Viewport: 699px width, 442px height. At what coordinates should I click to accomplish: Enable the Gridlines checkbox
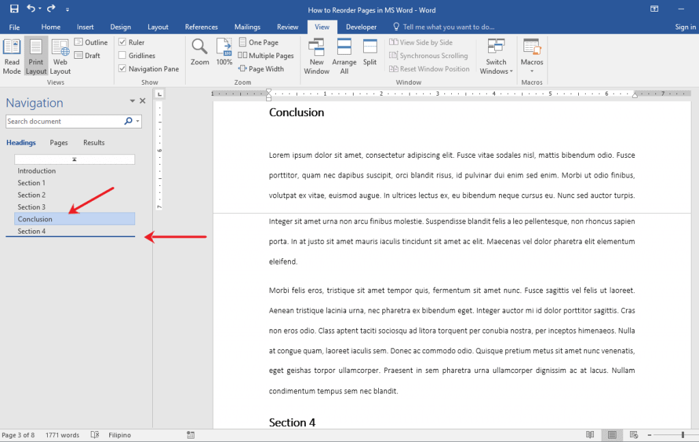click(x=122, y=55)
